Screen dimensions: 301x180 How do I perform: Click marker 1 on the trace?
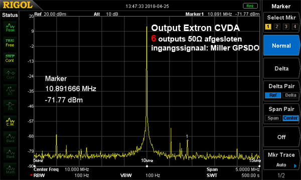tap(187, 140)
